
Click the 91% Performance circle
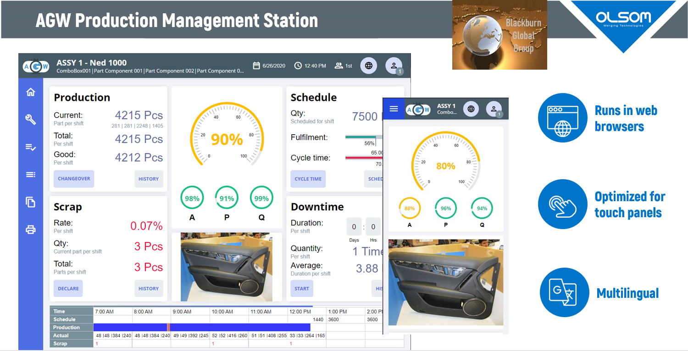[x=227, y=198]
